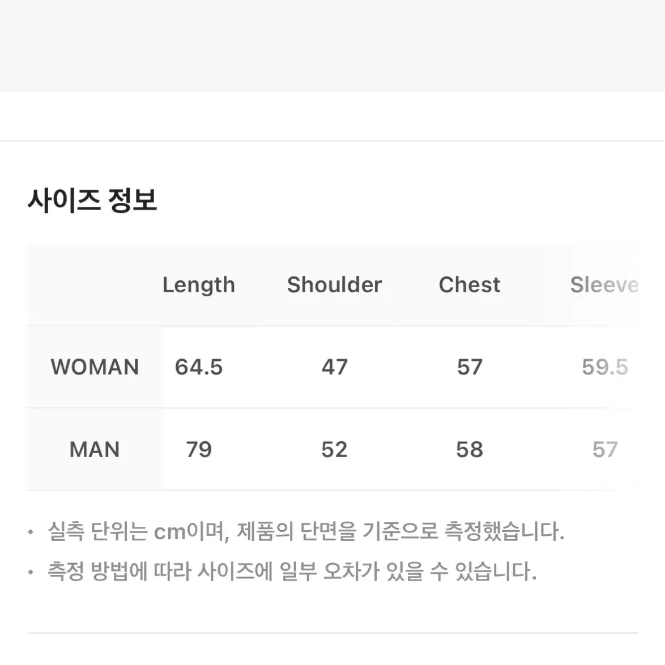Image resolution: width=665 pixels, height=665 pixels.
Task: Click the MAN length value 79
Action: [x=198, y=450]
